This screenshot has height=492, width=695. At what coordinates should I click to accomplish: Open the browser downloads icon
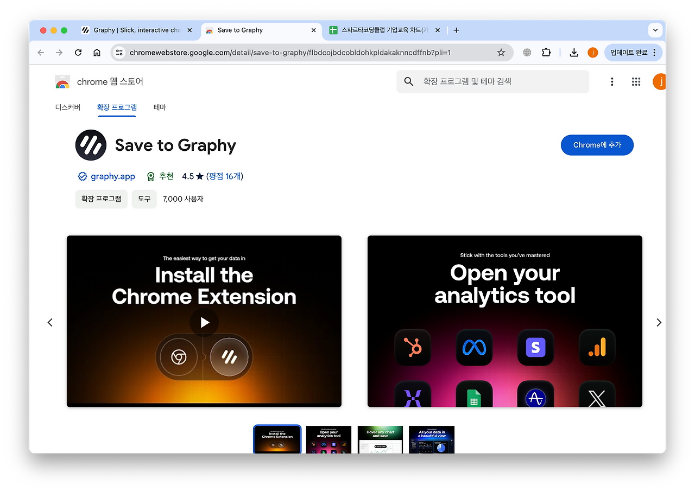(x=574, y=53)
